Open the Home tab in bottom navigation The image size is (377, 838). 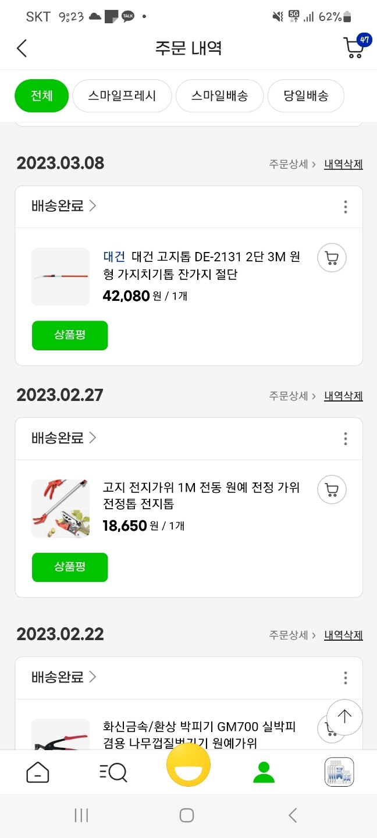pyautogui.click(x=37, y=772)
